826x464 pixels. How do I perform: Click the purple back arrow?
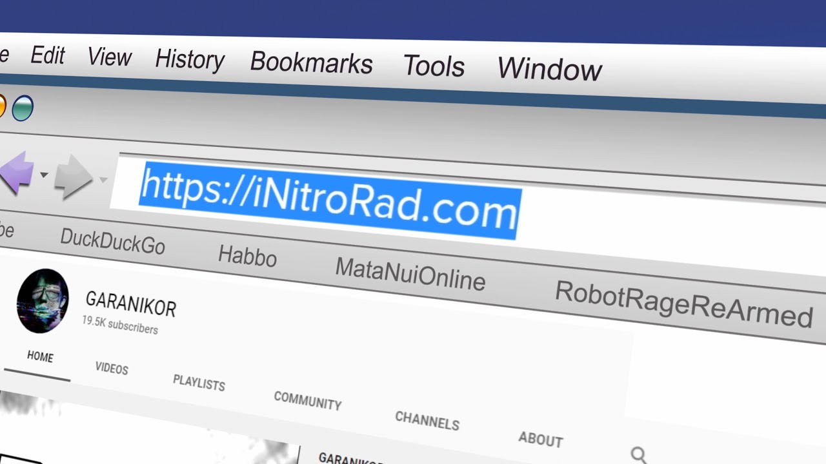click(15, 172)
